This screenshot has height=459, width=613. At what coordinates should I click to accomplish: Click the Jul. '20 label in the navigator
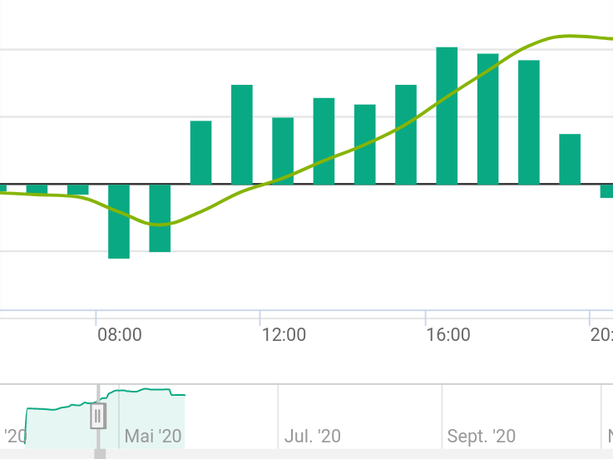(313, 436)
